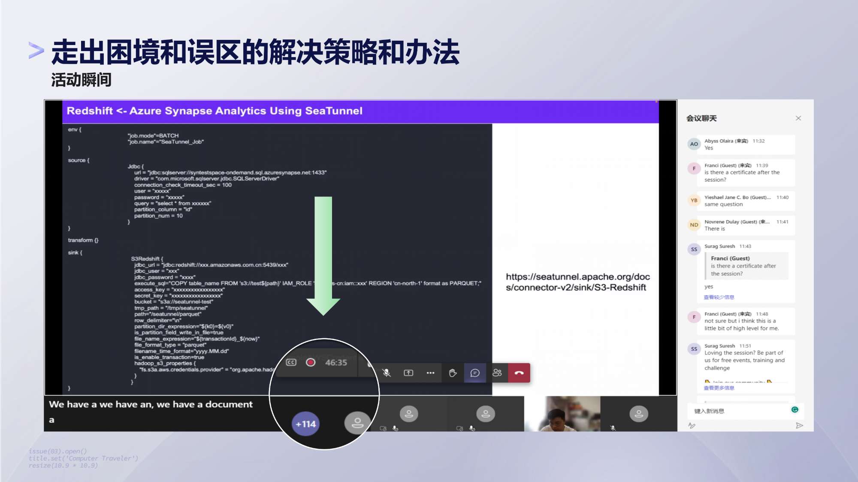This screenshot has width=858, height=482.
Task: Click the SS avatar beside the 11:43 reply
Action: [694, 249]
